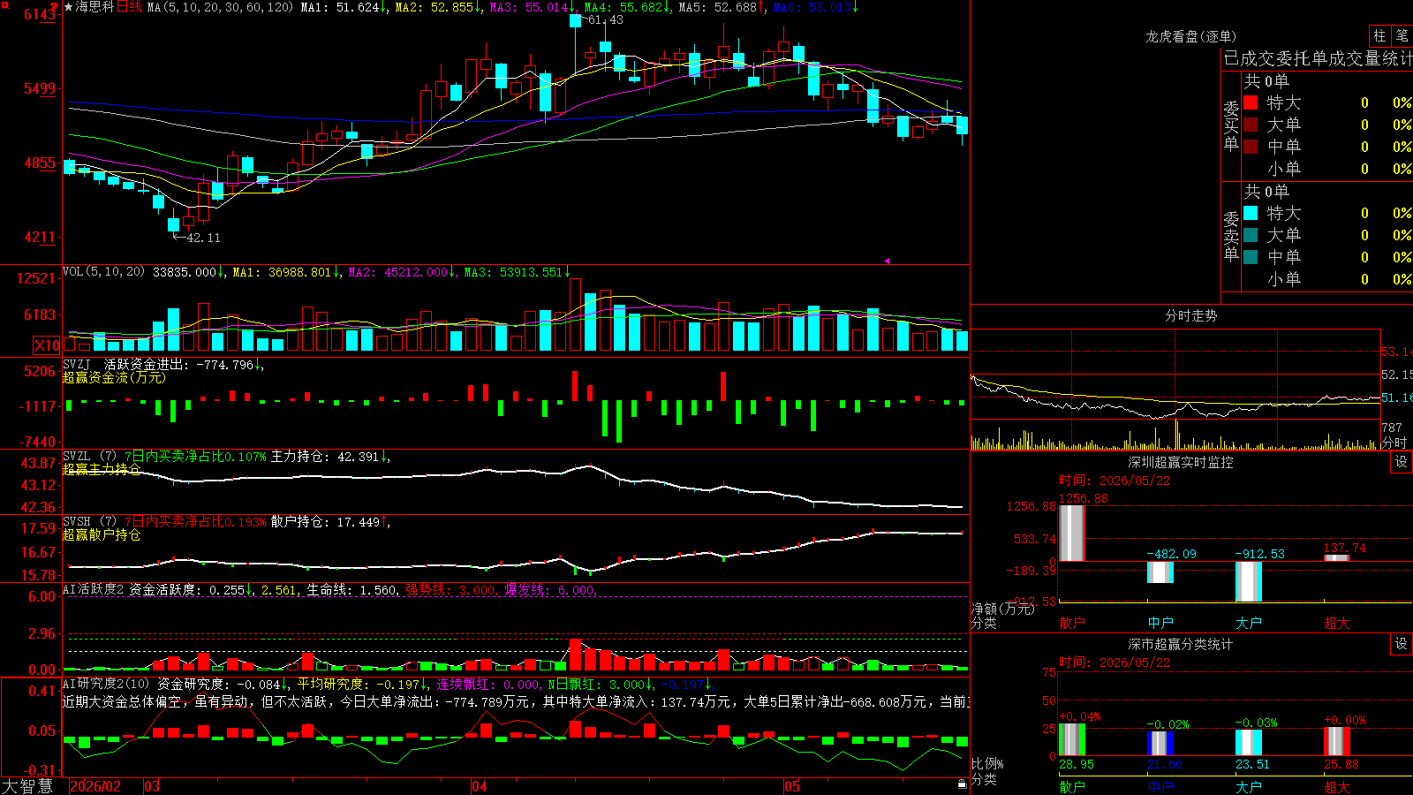The width and height of the screenshot is (1413, 795).
Task: Click the red 超大 ratio bar 25.88
Action: (1337, 741)
